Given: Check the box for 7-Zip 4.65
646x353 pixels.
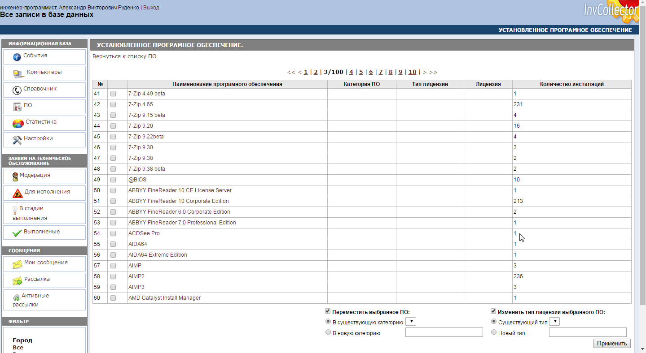Looking at the screenshot, I should (113, 104).
